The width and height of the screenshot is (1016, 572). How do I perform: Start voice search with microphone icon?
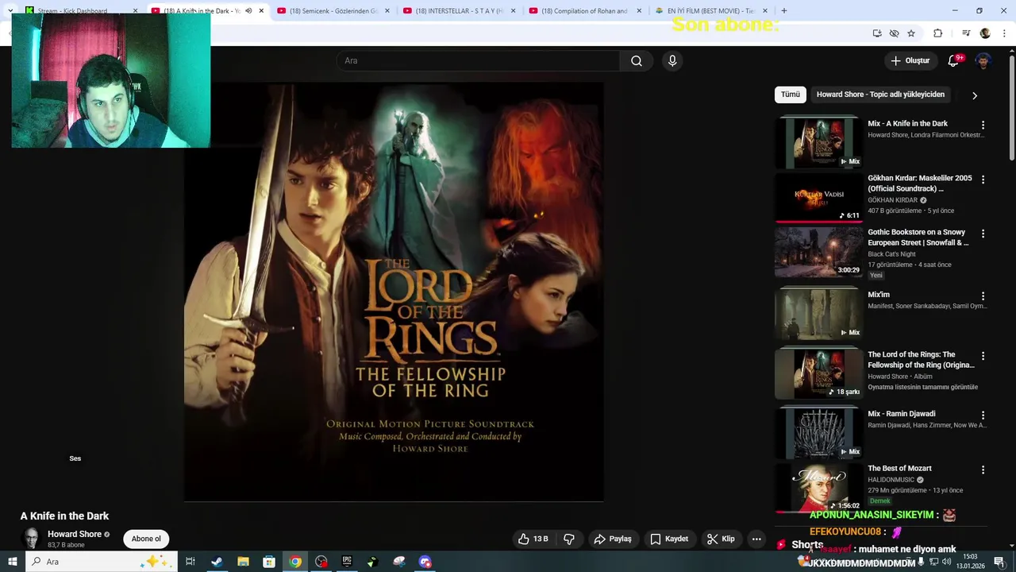[672, 61]
